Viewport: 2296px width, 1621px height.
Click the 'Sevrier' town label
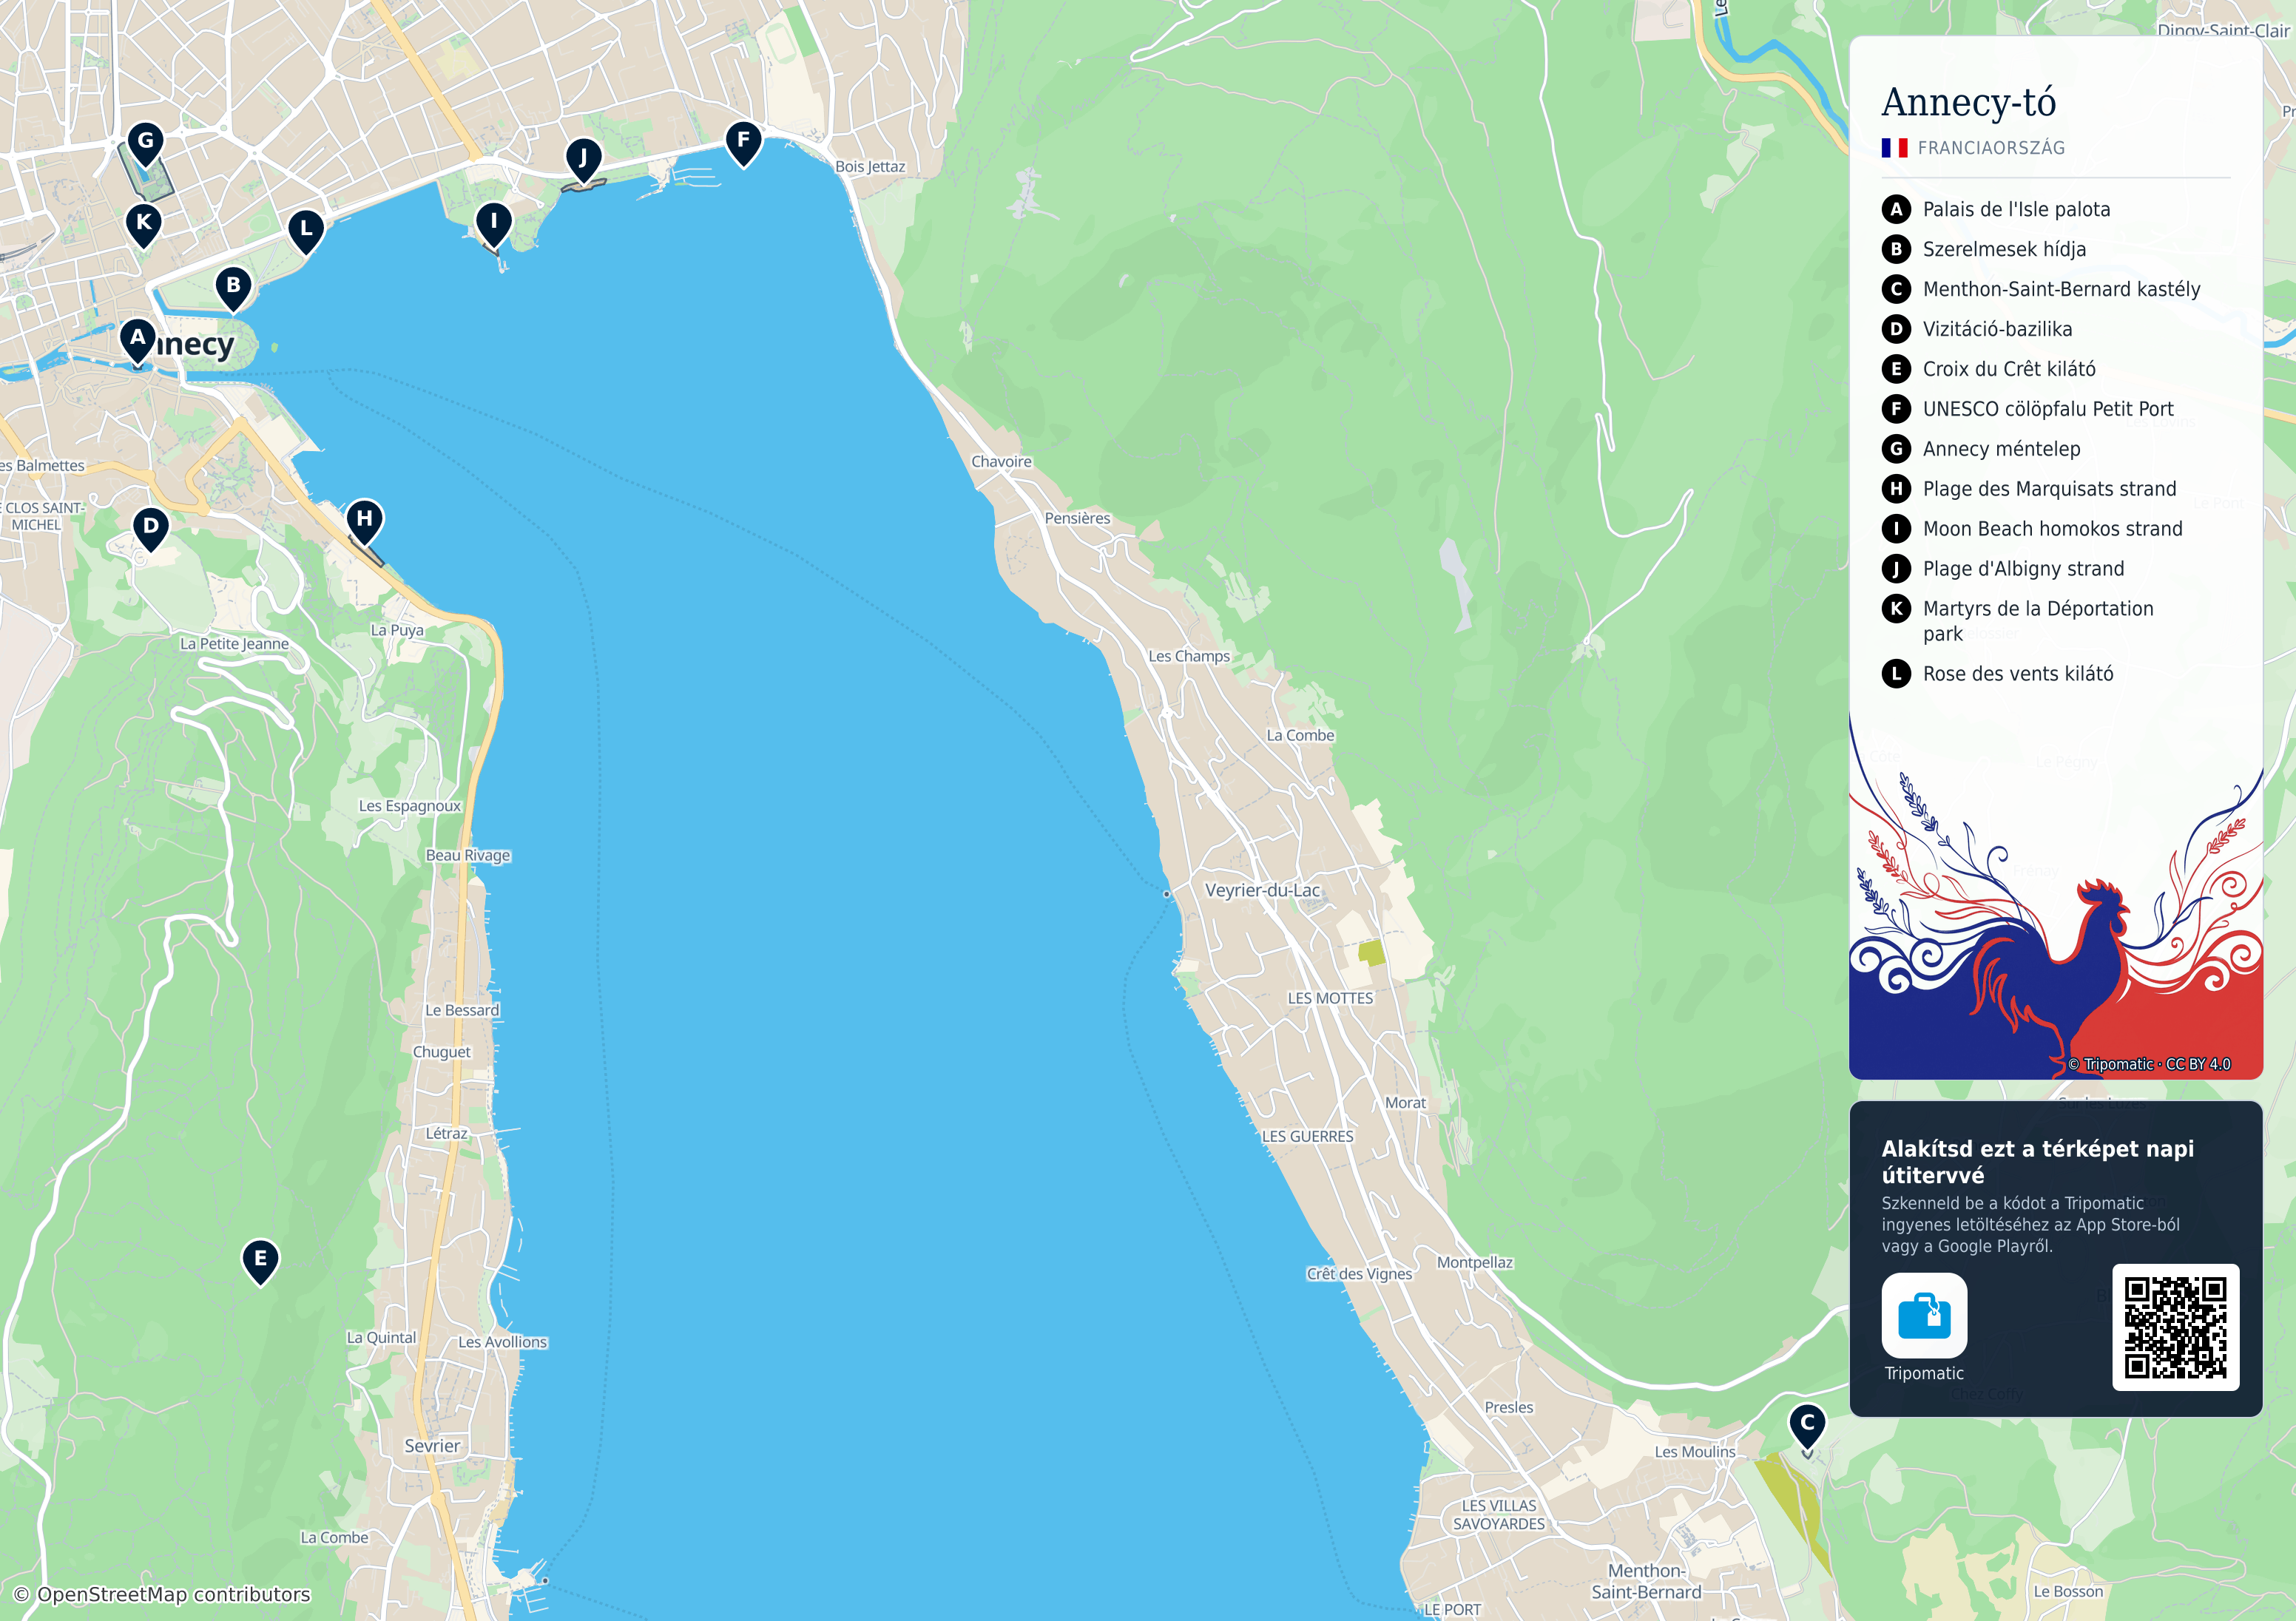point(432,1446)
